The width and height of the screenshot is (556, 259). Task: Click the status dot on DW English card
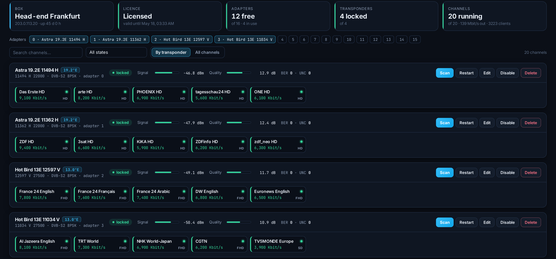[x=243, y=191]
